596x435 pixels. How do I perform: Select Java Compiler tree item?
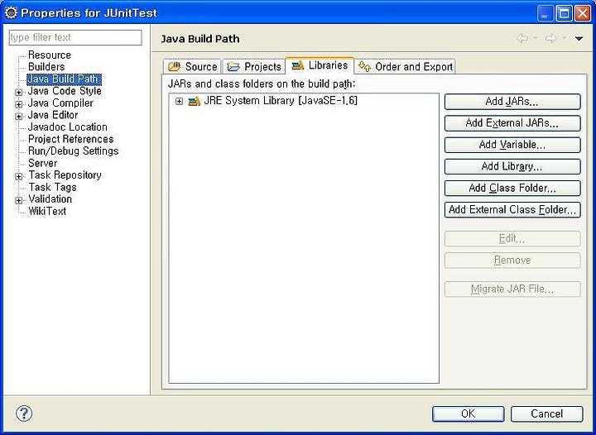(60, 103)
